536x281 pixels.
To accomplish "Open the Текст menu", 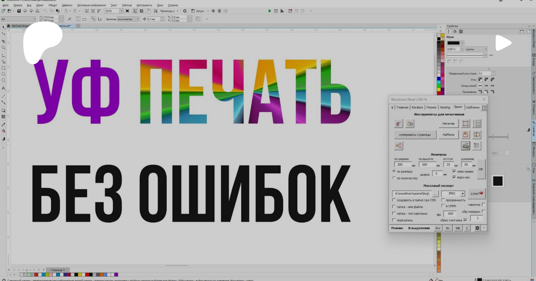I will click(x=114, y=5).
